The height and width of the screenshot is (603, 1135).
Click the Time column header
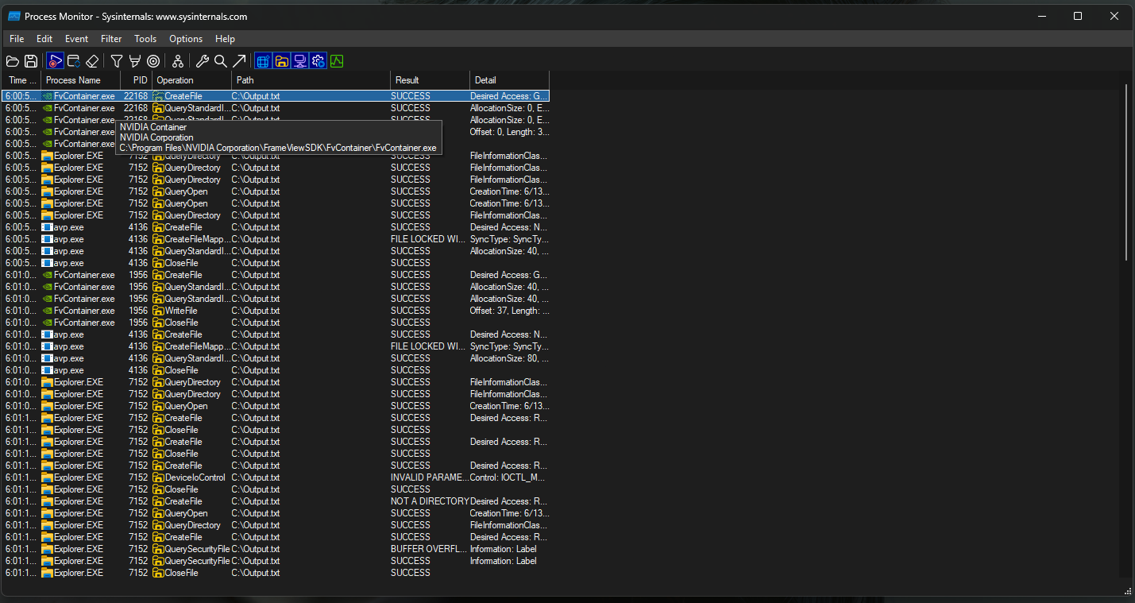(21, 80)
